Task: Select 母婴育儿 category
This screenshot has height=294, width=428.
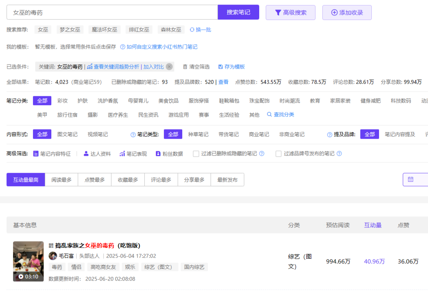Action: coord(138,101)
